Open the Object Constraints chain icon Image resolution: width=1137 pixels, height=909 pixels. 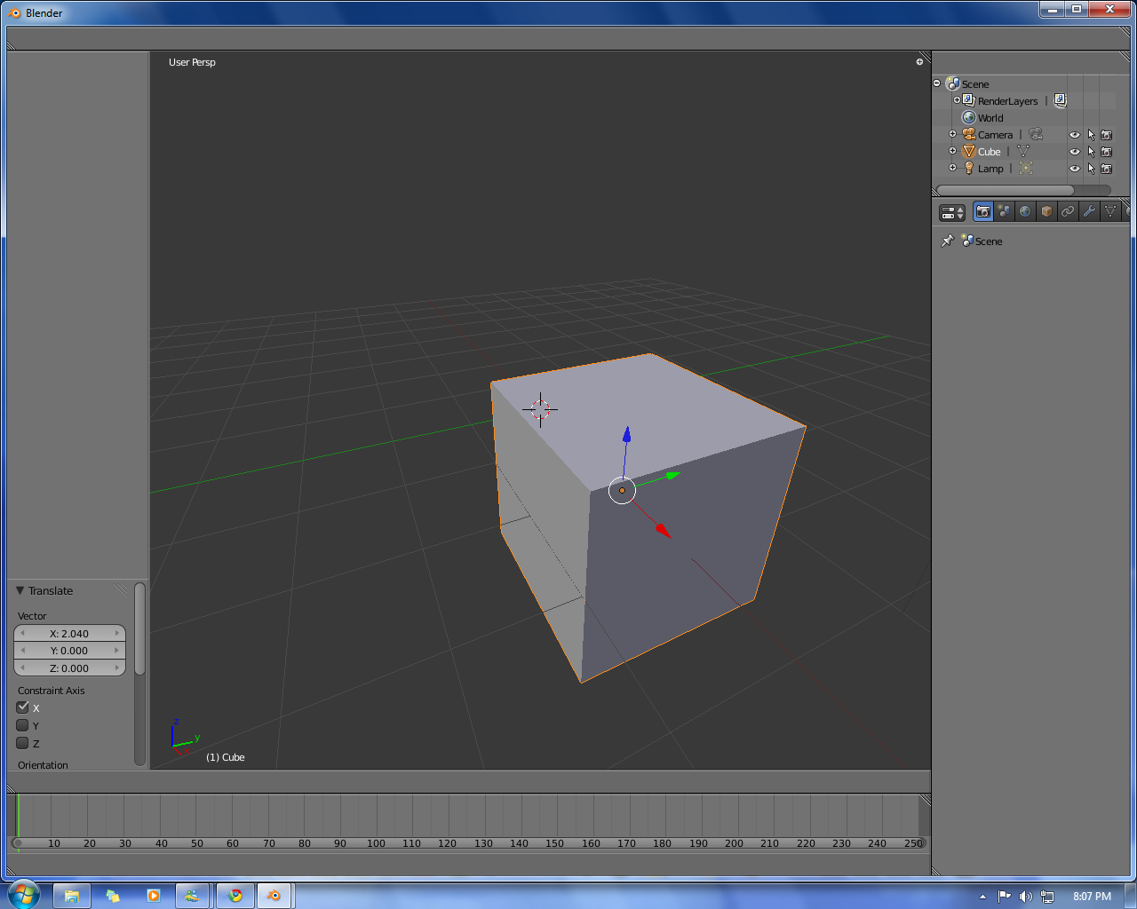[1068, 211]
